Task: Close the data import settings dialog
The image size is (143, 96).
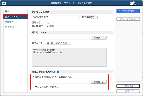Action: (139, 3)
